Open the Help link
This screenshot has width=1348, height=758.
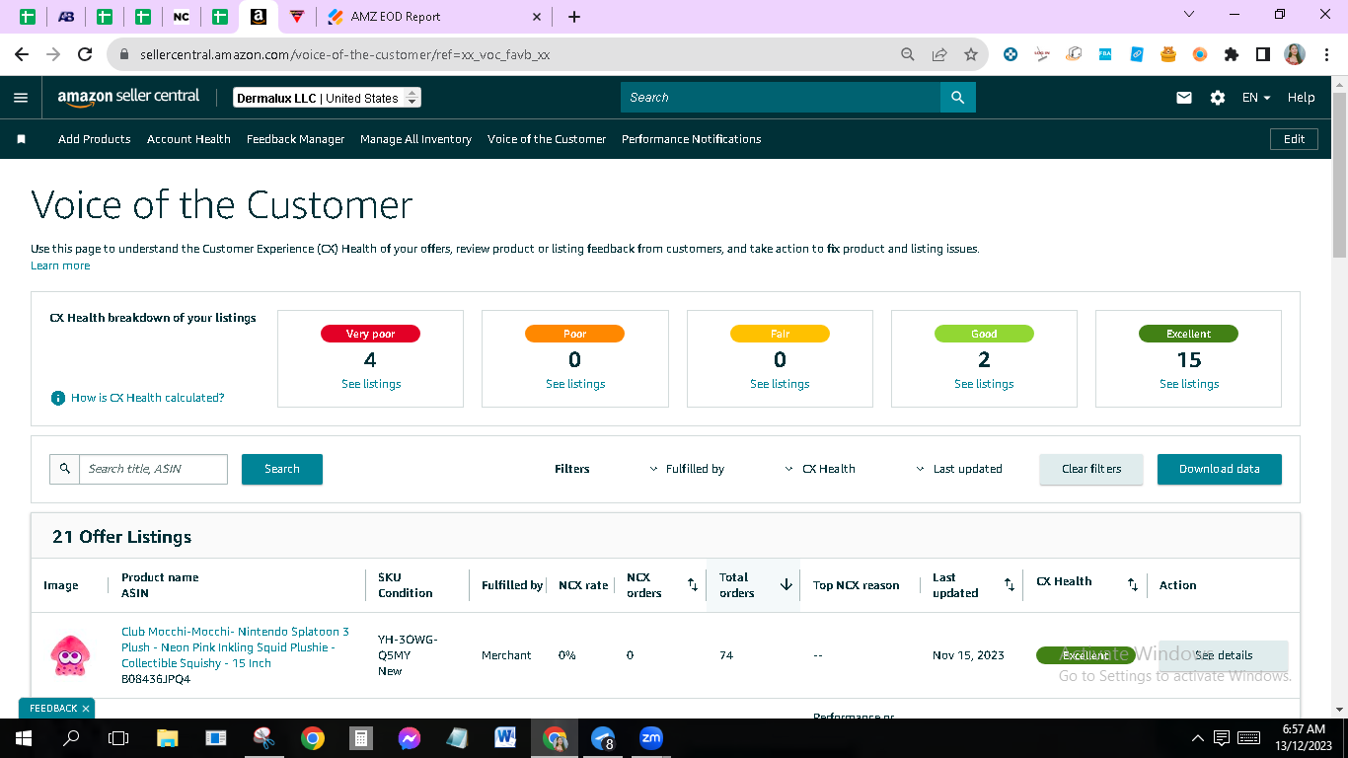tap(1302, 98)
